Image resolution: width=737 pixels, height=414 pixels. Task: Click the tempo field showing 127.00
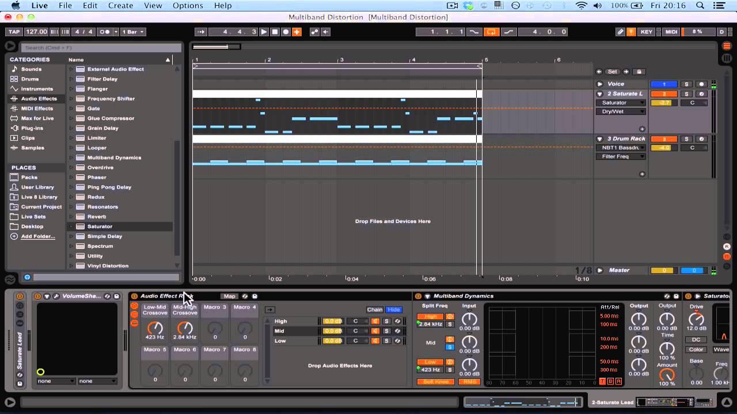(x=36, y=32)
